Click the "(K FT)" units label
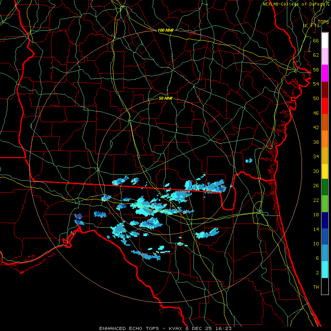 (311, 25)
